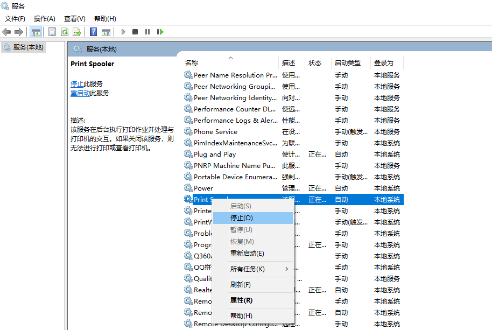The height and width of the screenshot is (330, 492).
Task: Select 重新启动(E) from the context menu
Action: point(247,254)
